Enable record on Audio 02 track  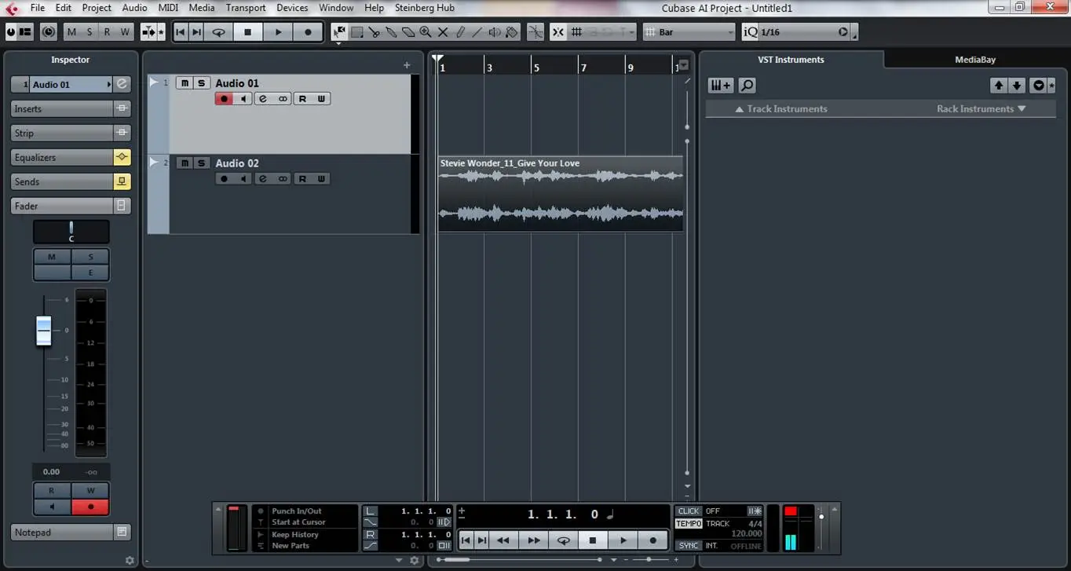224,179
